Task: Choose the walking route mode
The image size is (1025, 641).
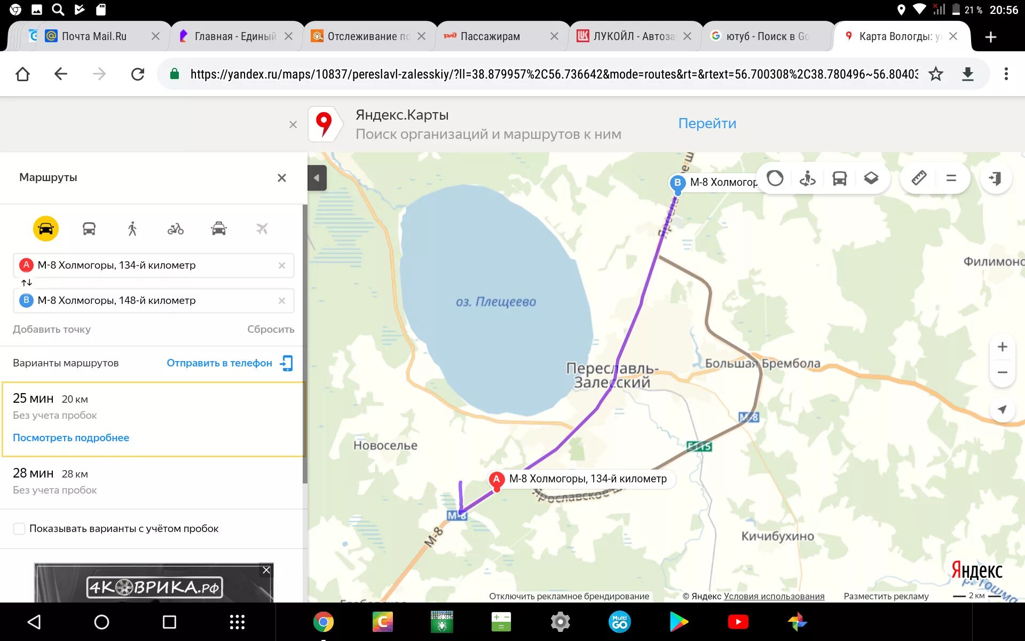Action: tap(132, 229)
